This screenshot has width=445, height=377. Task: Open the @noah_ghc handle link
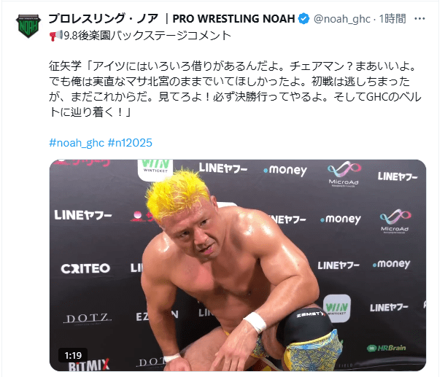(341, 19)
